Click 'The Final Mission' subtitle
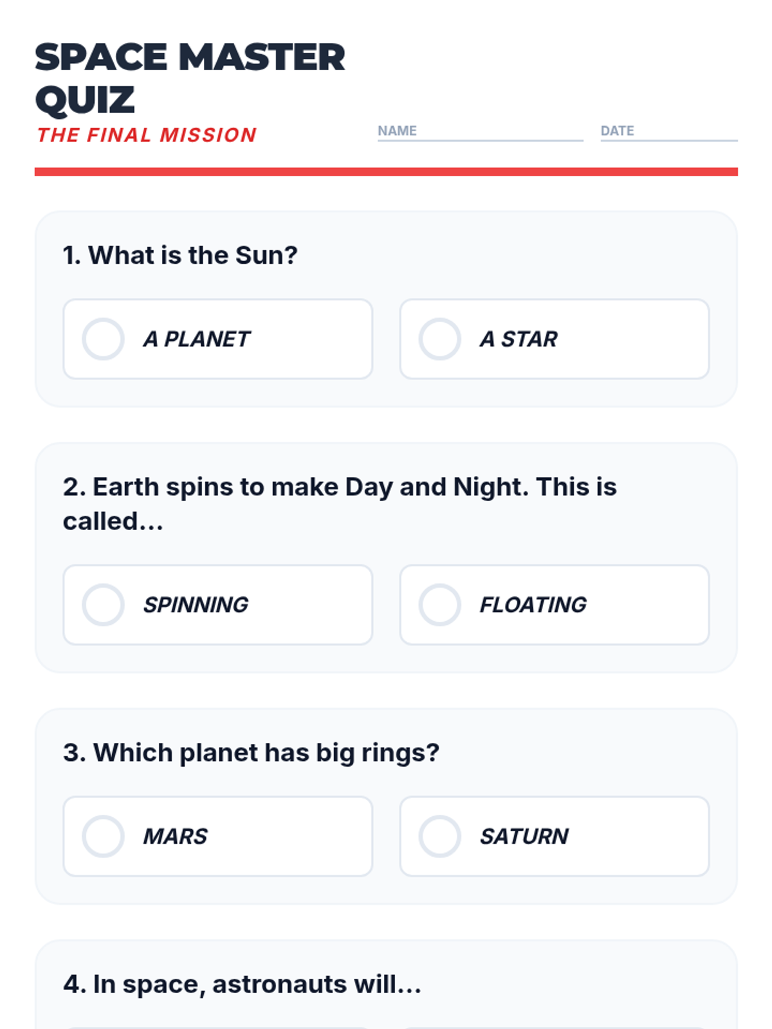The height and width of the screenshot is (1029, 772). (147, 135)
